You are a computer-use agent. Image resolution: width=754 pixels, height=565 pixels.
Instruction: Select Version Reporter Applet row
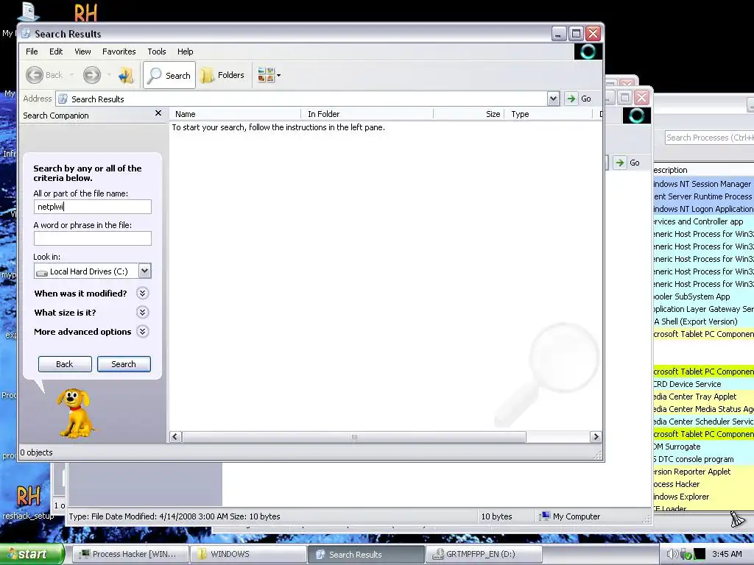click(x=703, y=472)
